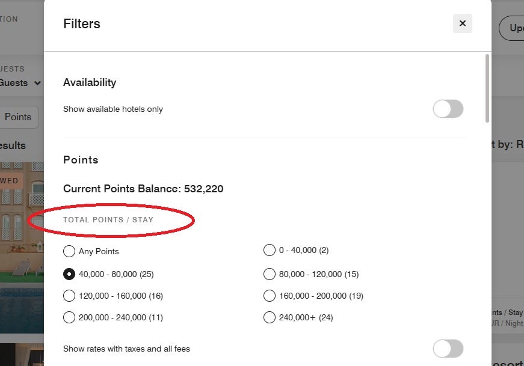Open the Guests dropdown chevron
Viewport: 524px width, 366px height.
38,83
